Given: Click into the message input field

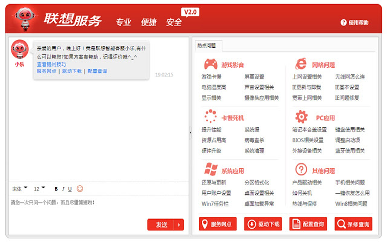Looking at the screenshot, I should point(99,206).
